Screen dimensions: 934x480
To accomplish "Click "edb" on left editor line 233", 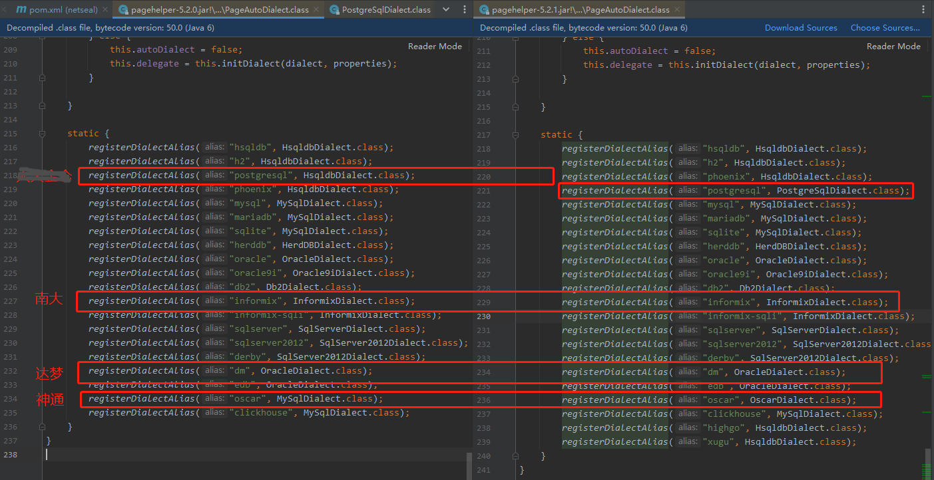I will (242, 385).
